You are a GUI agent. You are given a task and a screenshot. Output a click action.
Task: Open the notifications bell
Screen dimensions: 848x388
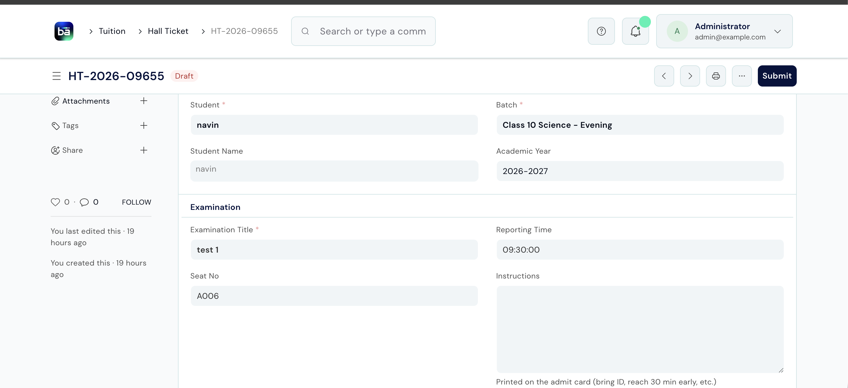(635, 31)
